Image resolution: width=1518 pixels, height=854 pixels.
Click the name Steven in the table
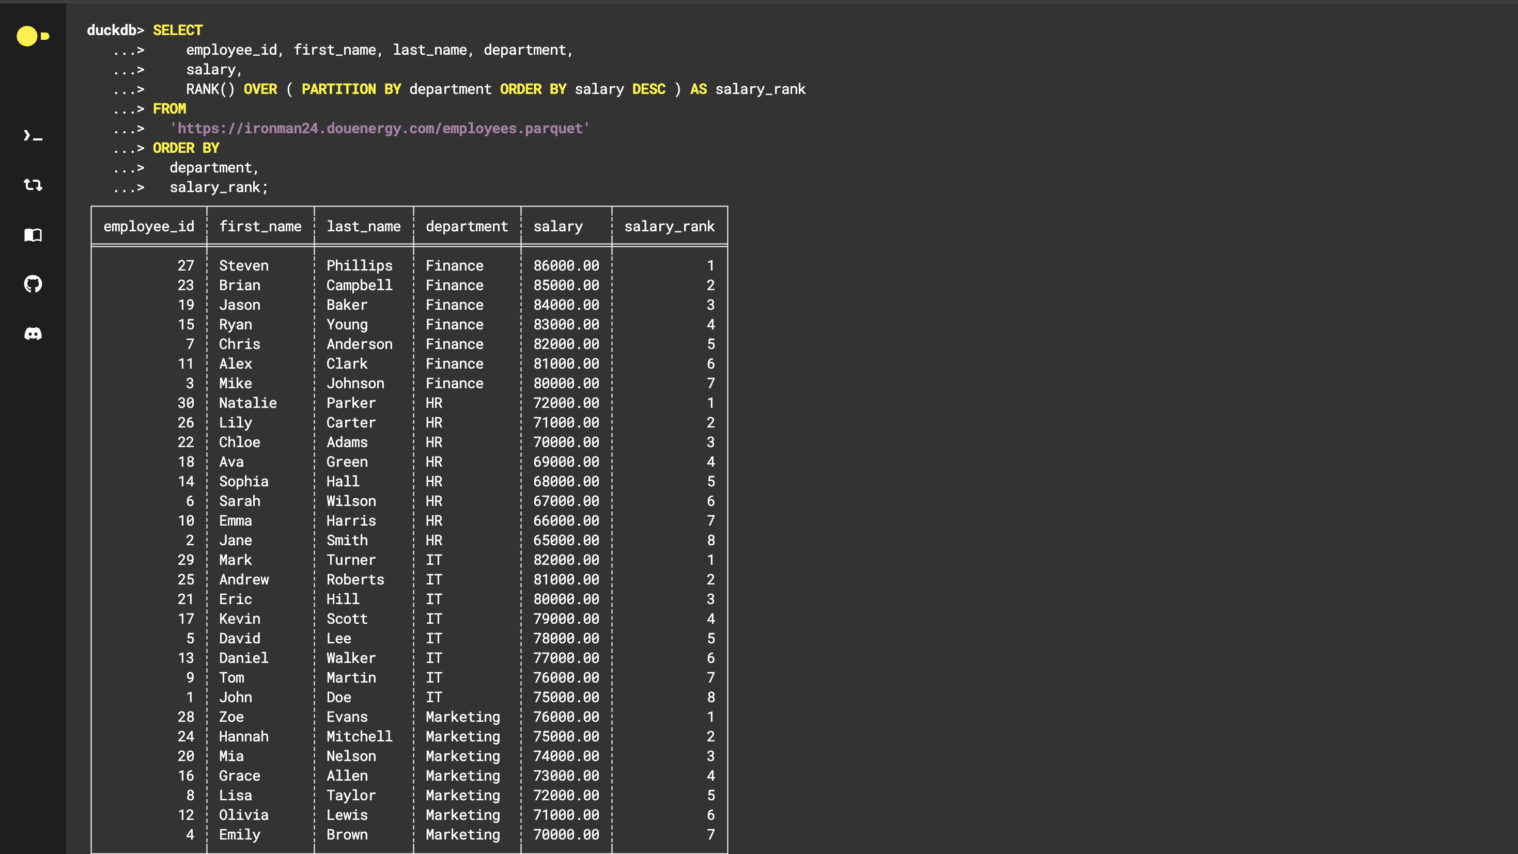[243, 265]
